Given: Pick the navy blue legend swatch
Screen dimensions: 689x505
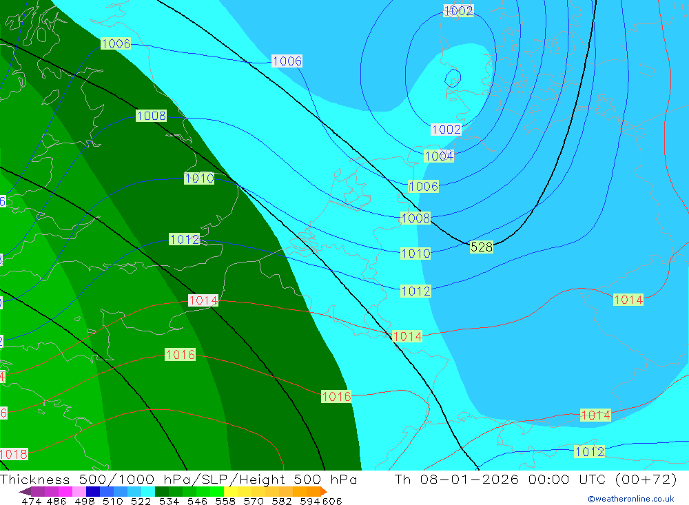Looking at the screenshot, I should (93, 491).
